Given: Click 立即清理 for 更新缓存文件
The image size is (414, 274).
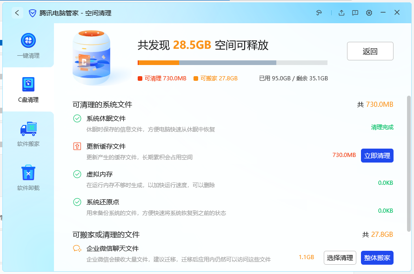Looking at the screenshot, I should tap(377, 156).
